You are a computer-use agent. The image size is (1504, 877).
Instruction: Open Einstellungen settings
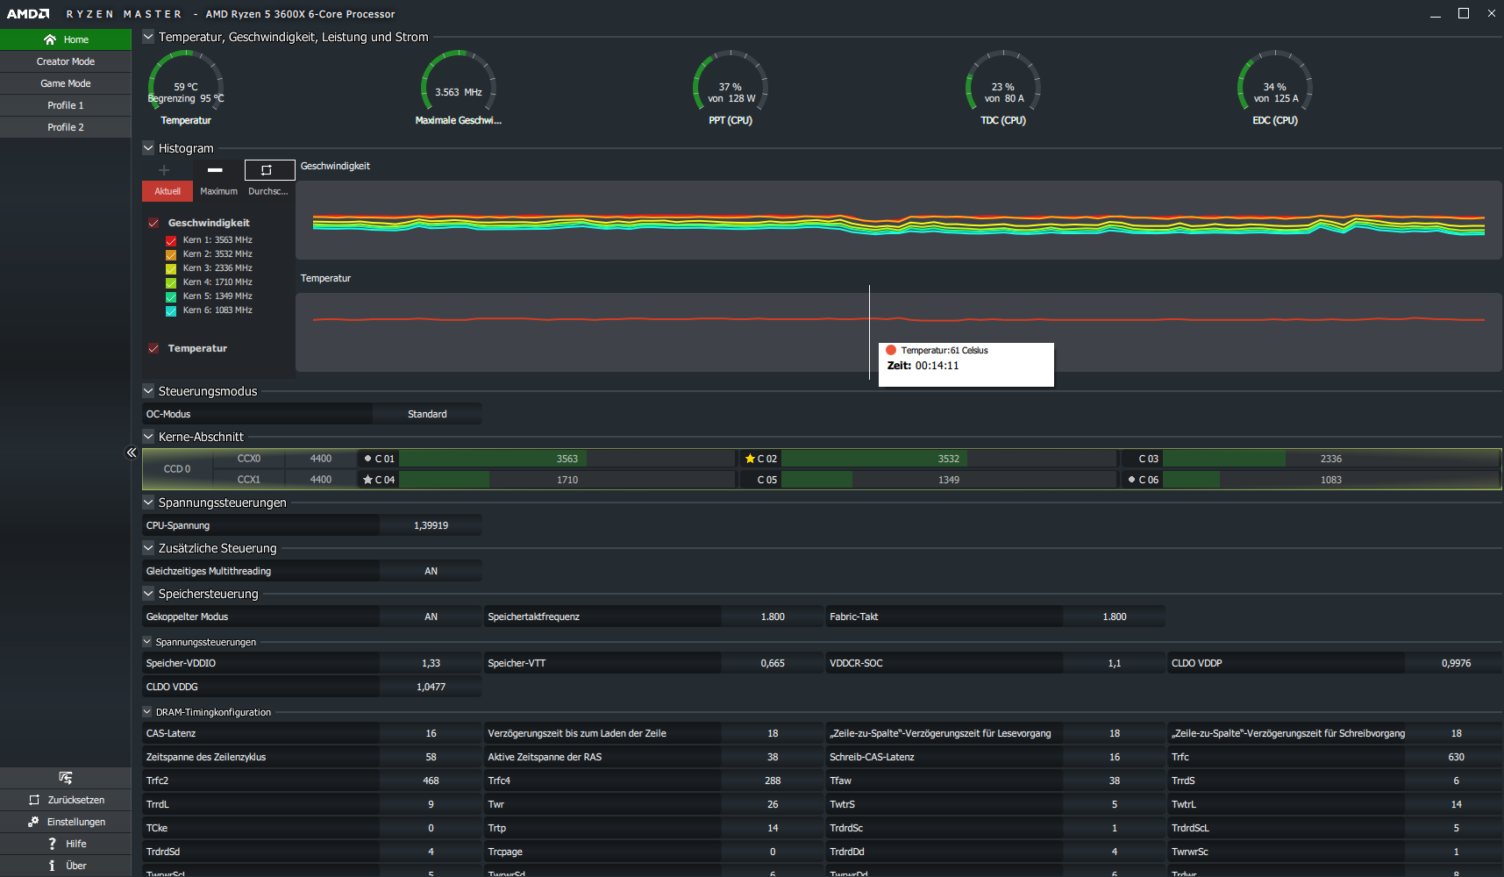pyautogui.click(x=66, y=822)
